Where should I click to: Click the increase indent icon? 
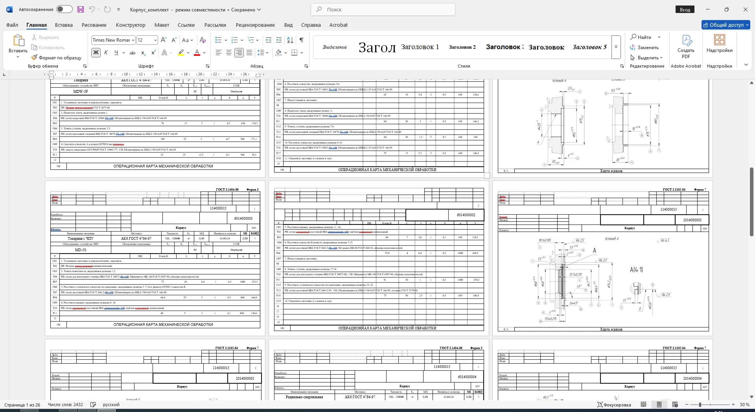(x=279, y=40)
